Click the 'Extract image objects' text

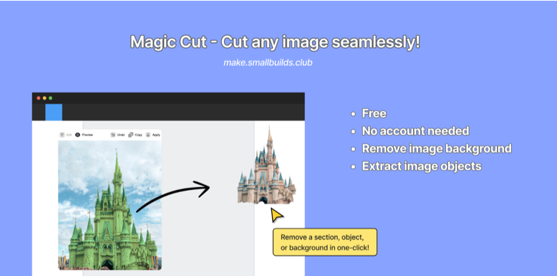coord(422,166)
